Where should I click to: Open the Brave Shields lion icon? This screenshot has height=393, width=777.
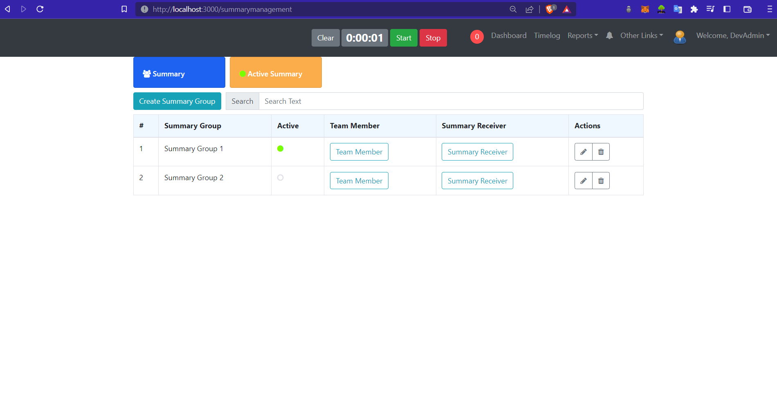pos(550,9)
